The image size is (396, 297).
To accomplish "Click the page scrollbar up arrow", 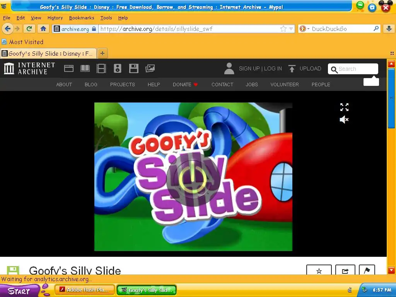I will 391,64.
